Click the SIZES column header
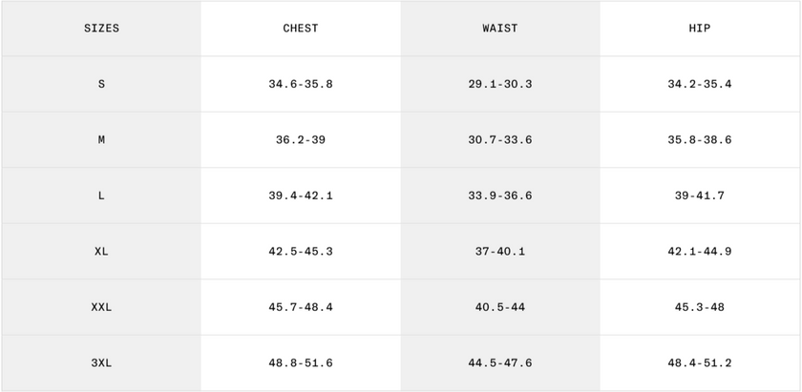802x392 pixels. 101,29
